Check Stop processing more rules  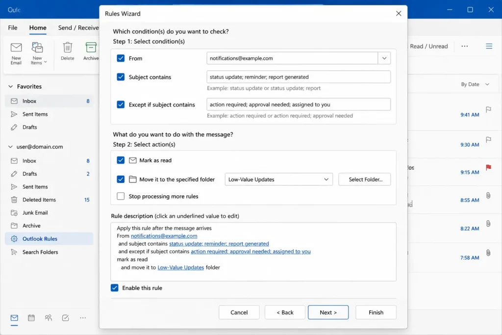point(121,196)
